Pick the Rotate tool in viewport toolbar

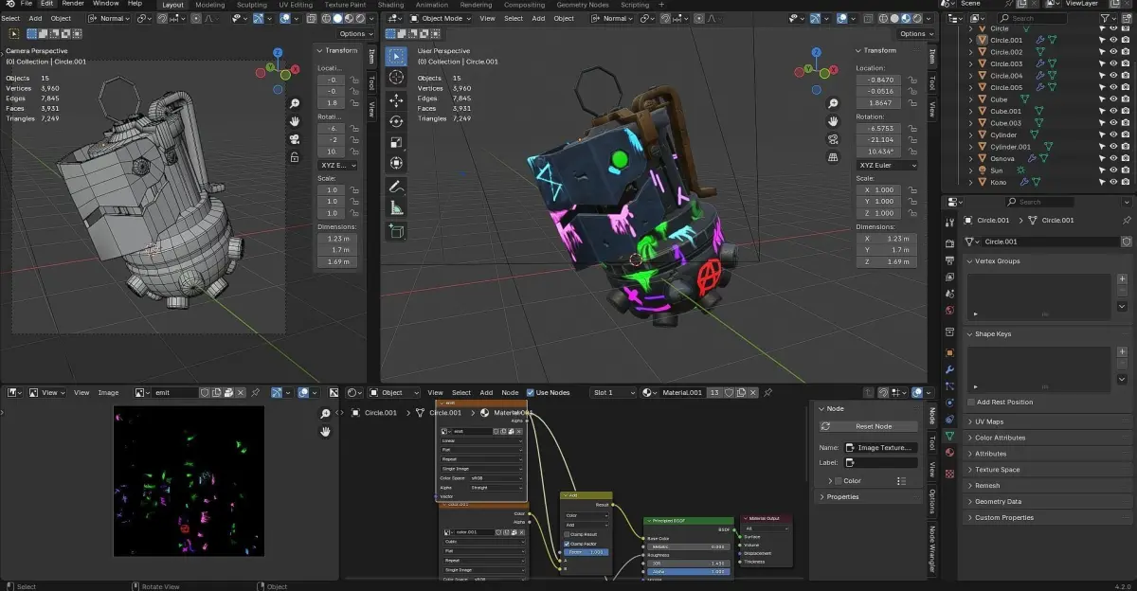click(x=396, y=121)
